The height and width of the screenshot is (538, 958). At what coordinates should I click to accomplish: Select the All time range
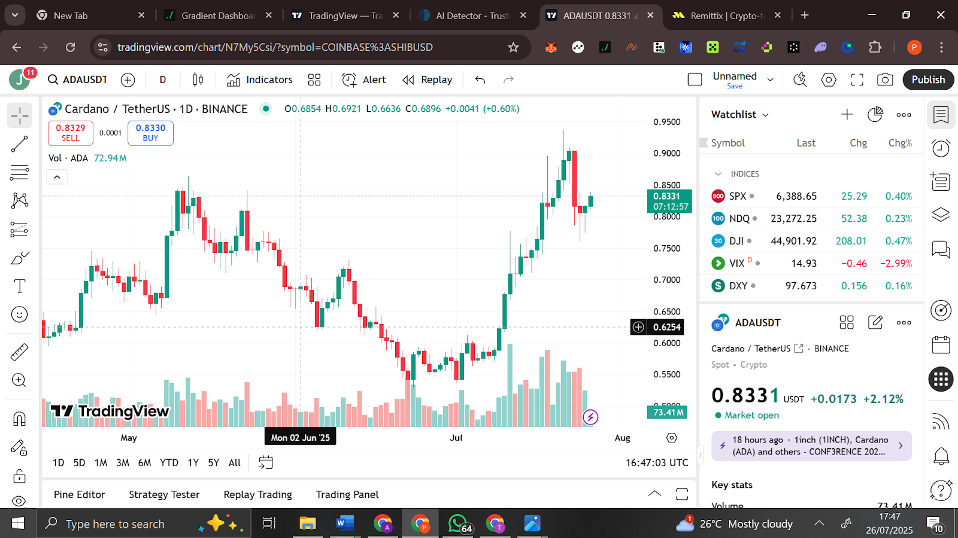coord(235,463)
